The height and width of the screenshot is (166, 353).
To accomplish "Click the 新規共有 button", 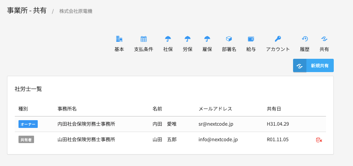I will pos(313,66).
